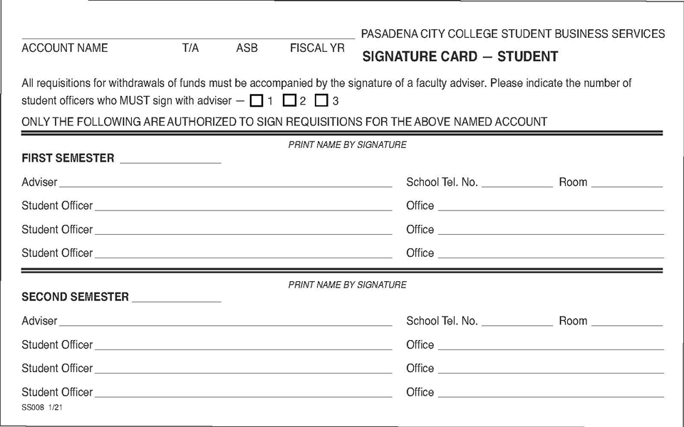Click last Office field in Second Semester
684x427 pixels.
(550, 391)
